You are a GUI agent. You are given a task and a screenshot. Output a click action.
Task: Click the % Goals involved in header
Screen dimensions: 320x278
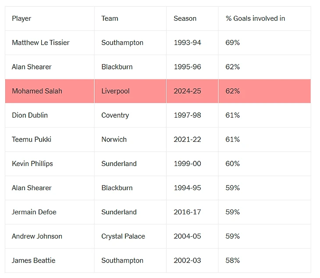255,18
